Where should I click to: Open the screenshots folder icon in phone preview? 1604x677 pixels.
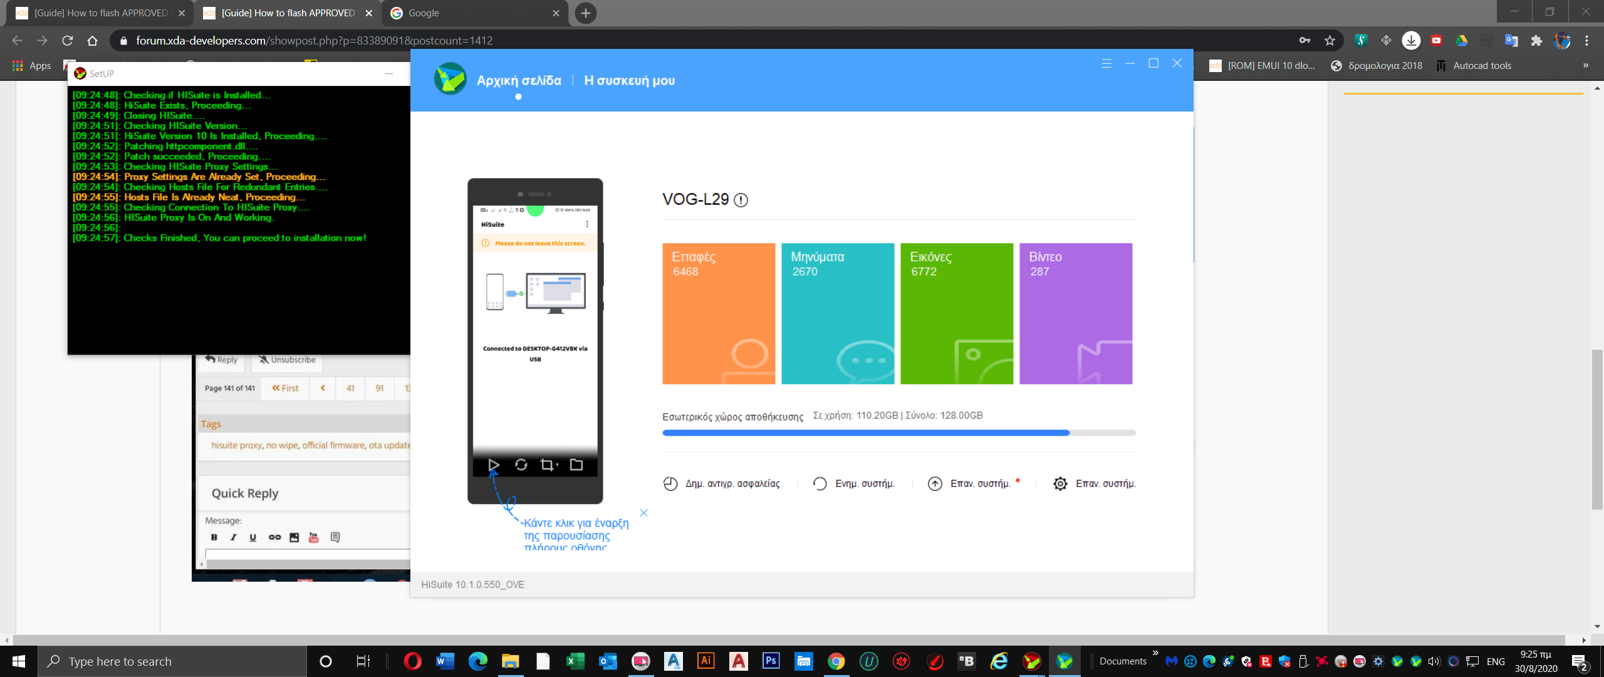576,464
